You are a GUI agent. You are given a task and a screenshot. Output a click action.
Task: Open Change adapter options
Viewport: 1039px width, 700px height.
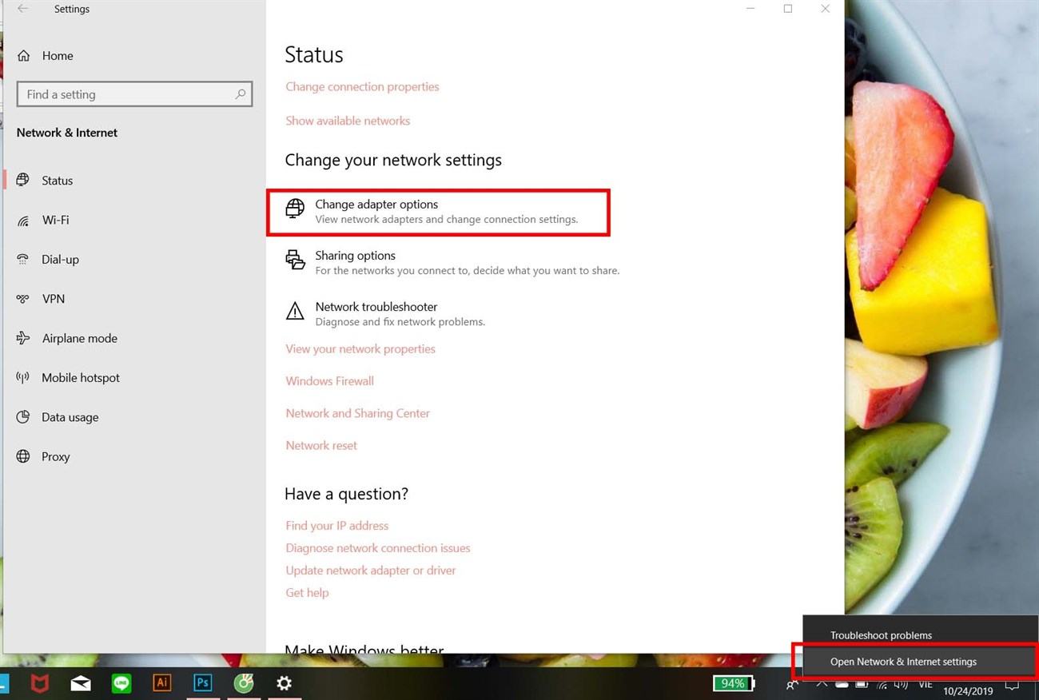coord(439,212)
